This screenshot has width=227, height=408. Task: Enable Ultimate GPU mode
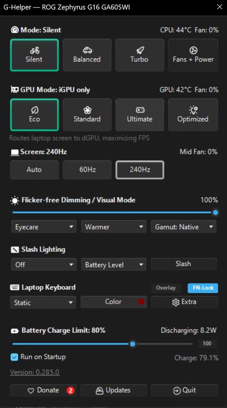[140, 115]
